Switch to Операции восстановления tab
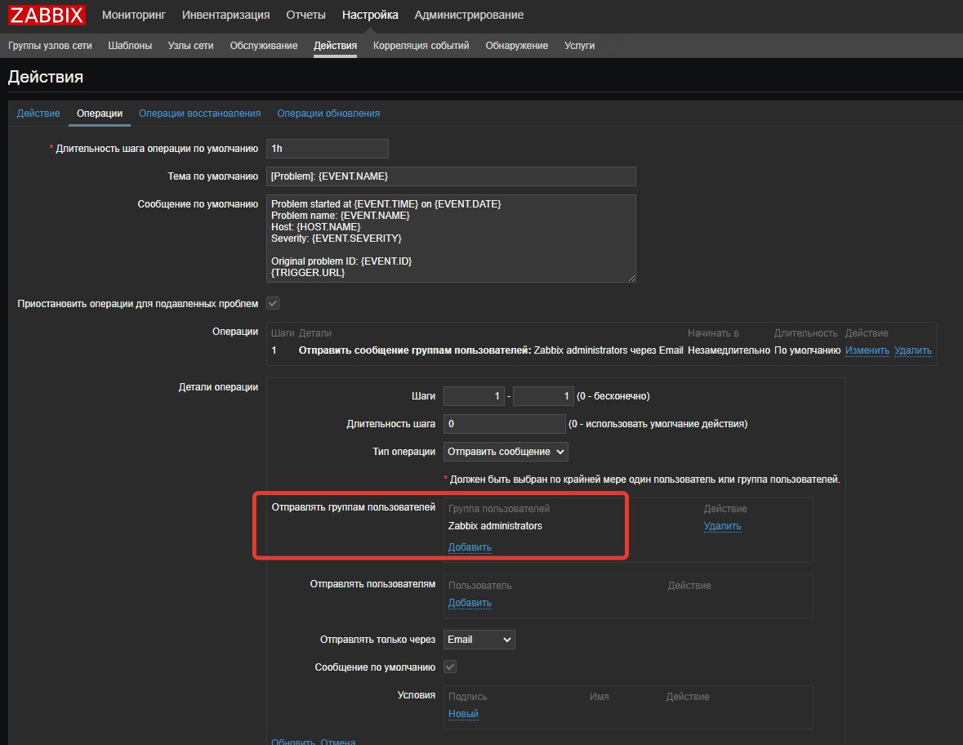The height and width of the screenshot is (745, 963). [x=199, y=114]
